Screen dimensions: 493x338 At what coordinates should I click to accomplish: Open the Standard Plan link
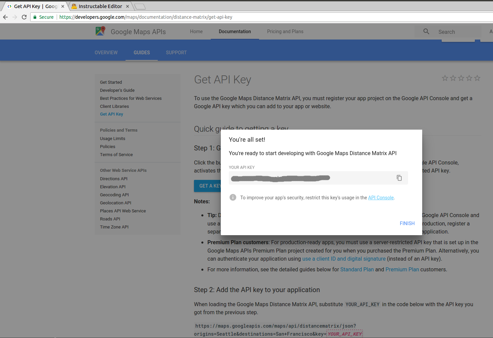[x=357, y=269]
